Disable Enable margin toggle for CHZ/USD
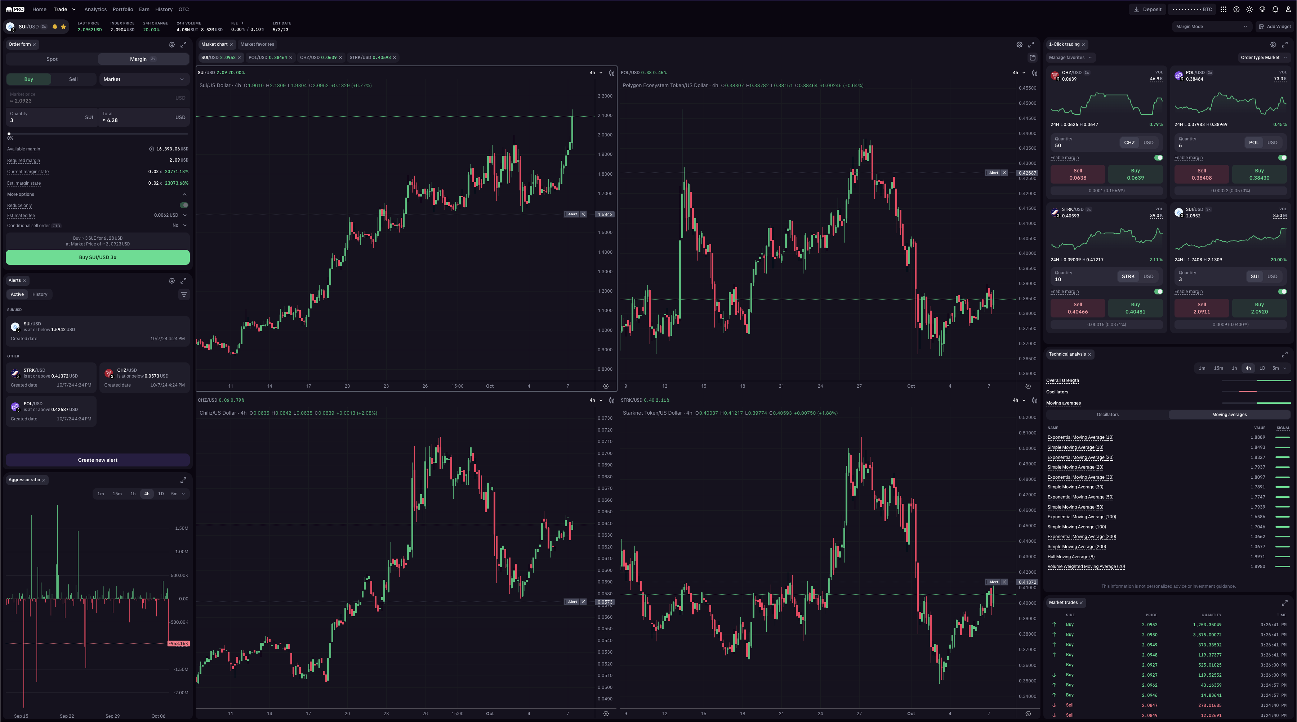The width and height of the screenshot is (1297, 722). [1158, 158]
